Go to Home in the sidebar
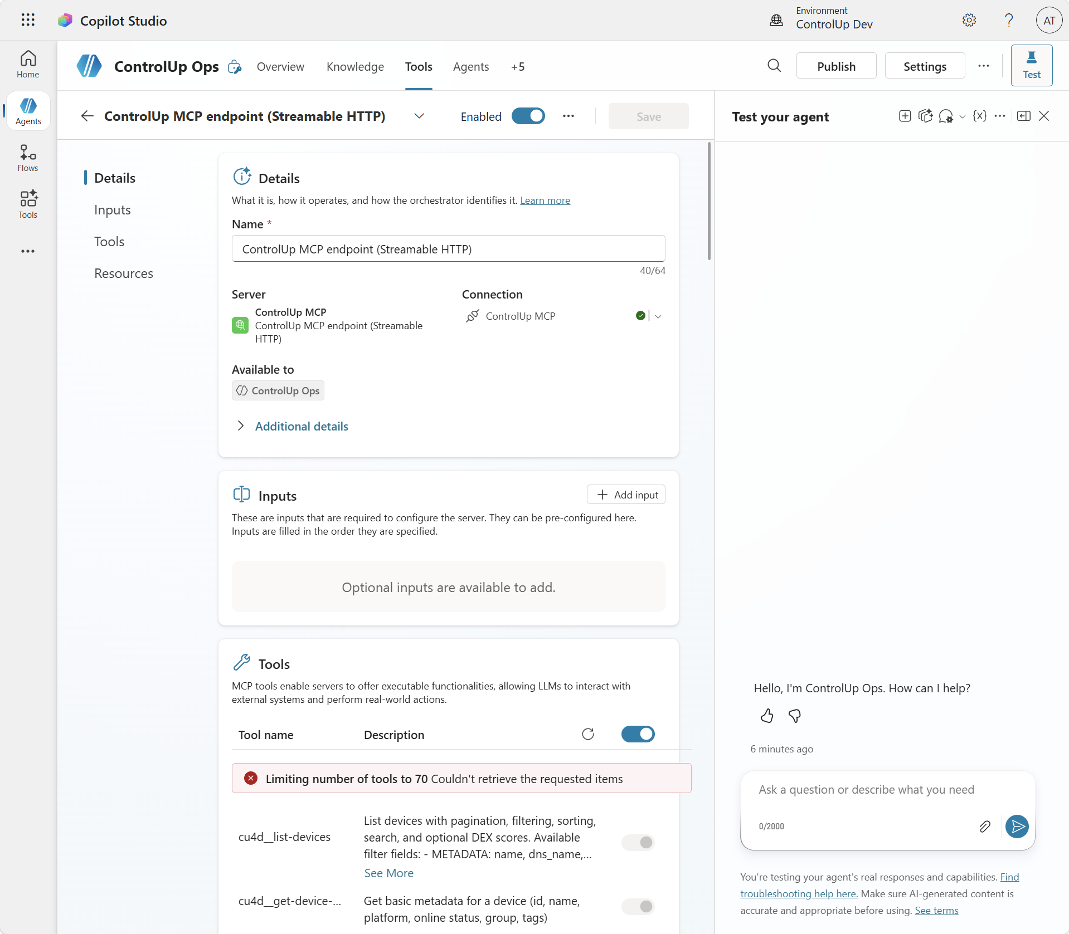 (x=28, y=65)
